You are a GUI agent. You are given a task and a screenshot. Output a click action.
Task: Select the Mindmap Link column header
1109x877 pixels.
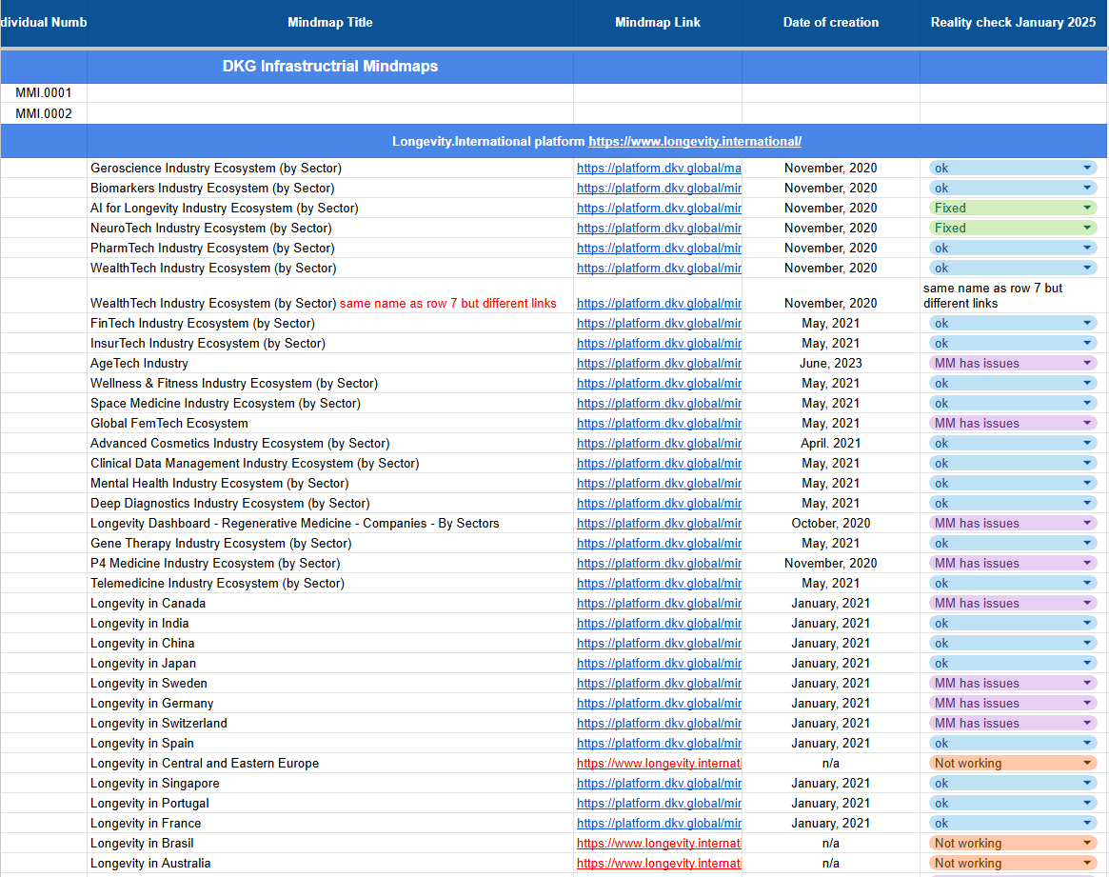click(x=657, y=23)
